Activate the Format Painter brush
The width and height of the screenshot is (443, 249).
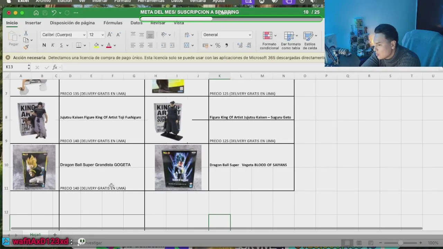point(26,47)
